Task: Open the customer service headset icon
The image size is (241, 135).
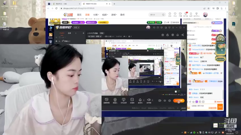Action: coord(154,28)
